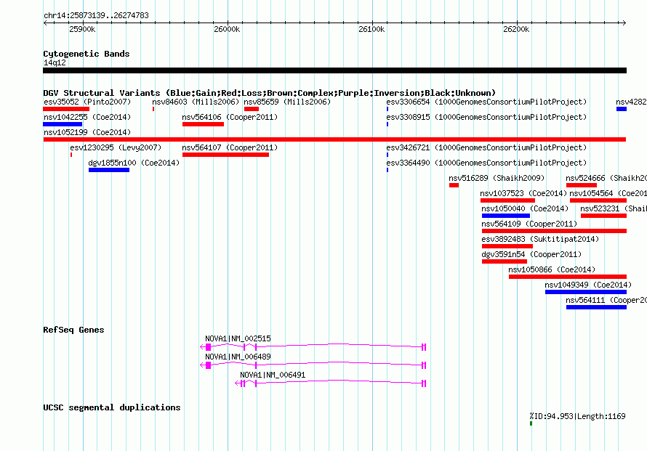Open NOVA1|NM_006489 transcript label
This screenshot has width=647, height=451.
[238, 357]
